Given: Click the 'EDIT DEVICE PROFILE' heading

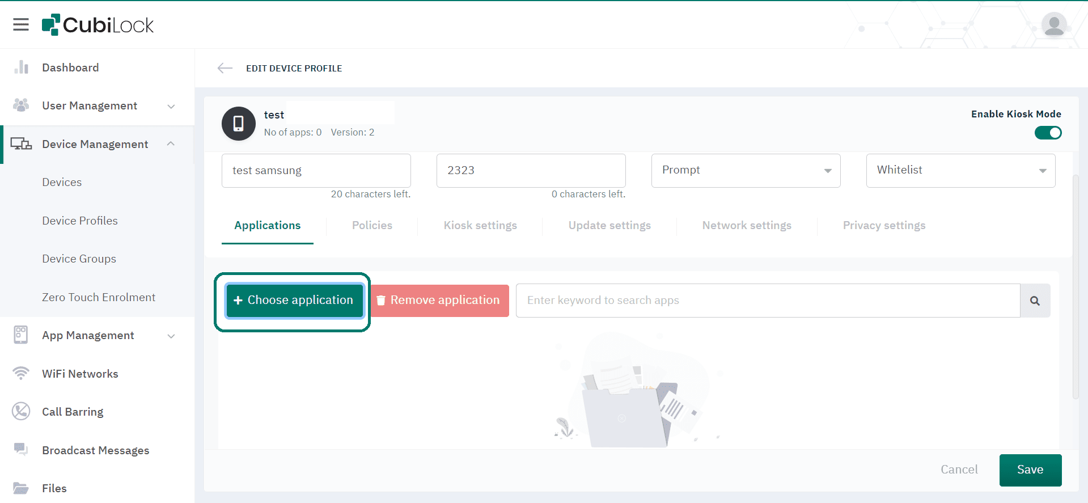Looking at the screenshot, I should 294,68.
